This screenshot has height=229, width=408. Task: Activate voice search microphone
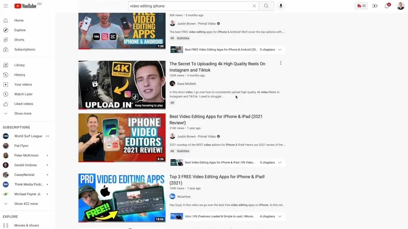[281, 6]
